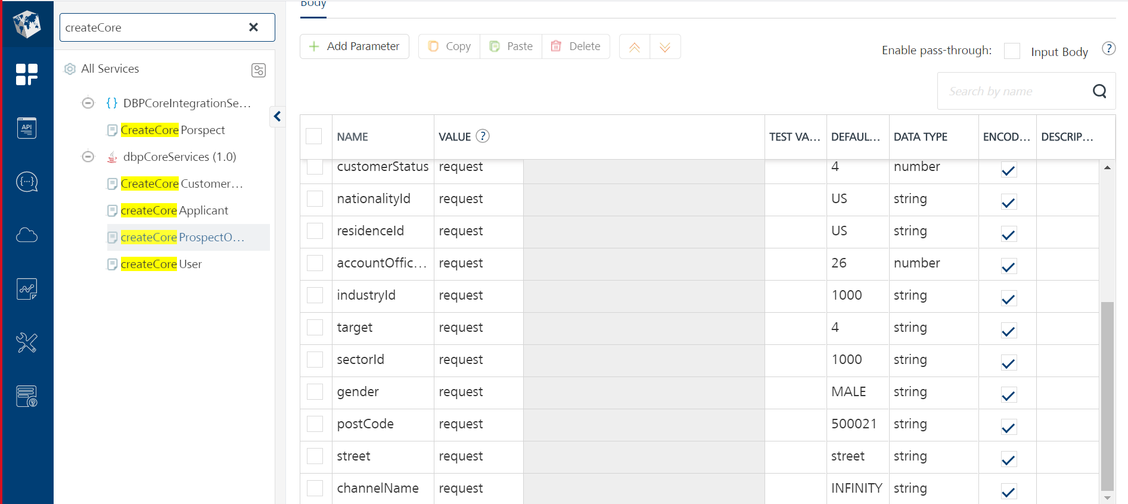The image size is (1128, 504).
Task: Collapse the DBPCoreIntegrationService tree node
Action: point(88,103)
